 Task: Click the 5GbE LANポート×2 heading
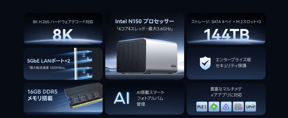(x=49, y=61)
